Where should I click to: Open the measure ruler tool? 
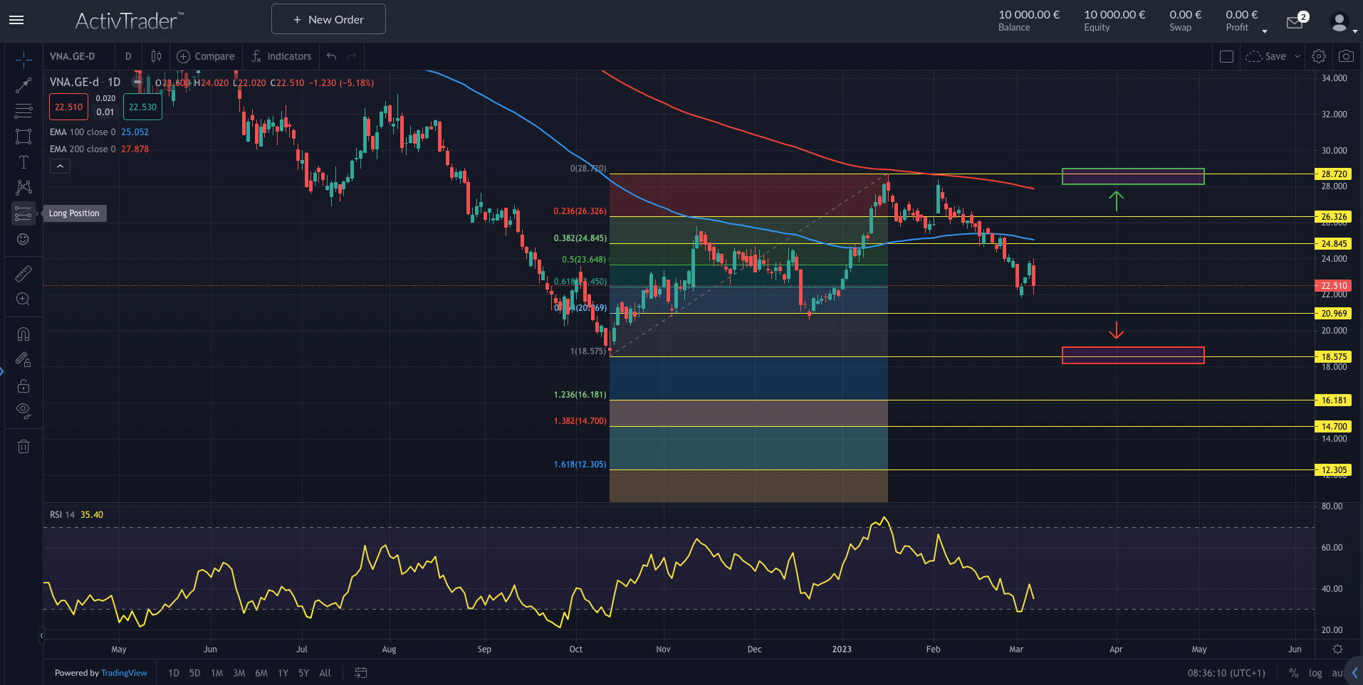click(23, 274)
